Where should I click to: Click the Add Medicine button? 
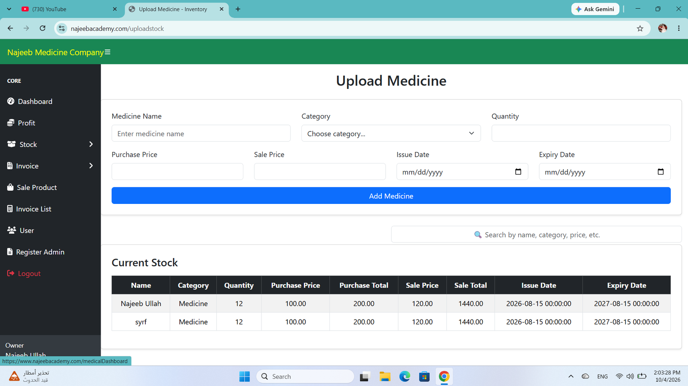[391, 196]
